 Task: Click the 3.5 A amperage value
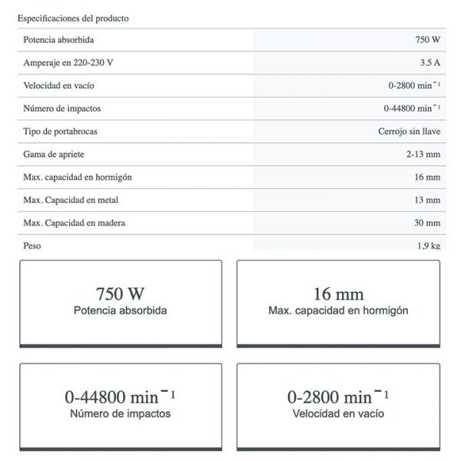(x=429, y=63)
